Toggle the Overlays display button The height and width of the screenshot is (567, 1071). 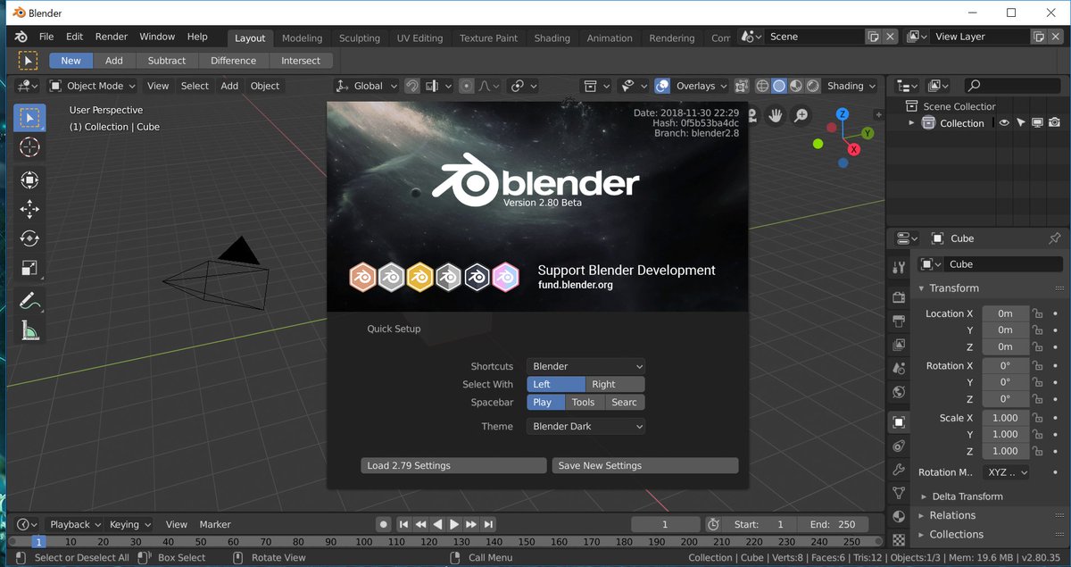[x=662, y=86]
